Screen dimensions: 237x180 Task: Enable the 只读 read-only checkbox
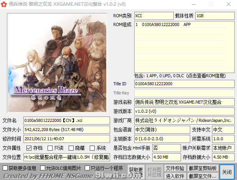pos(50,148)
